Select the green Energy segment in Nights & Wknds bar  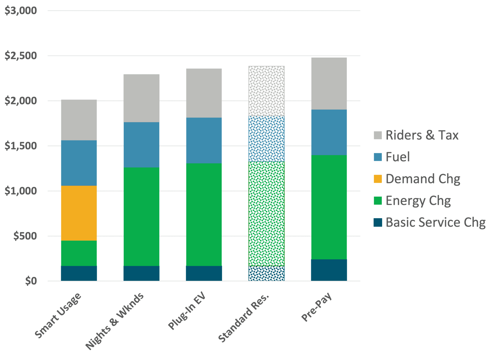[141, 216]
